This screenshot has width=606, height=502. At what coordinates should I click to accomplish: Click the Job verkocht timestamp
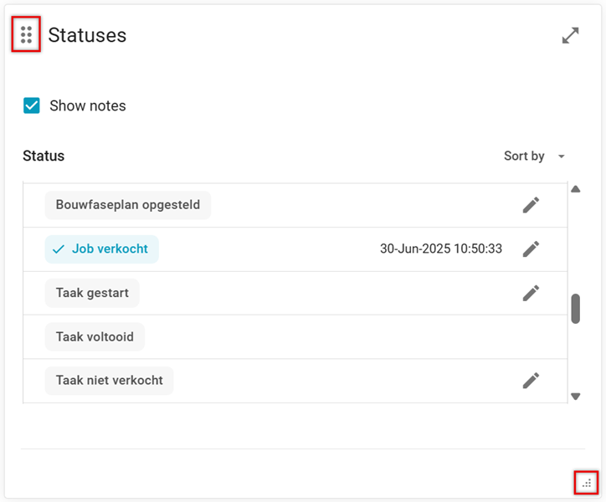point(441,249)
